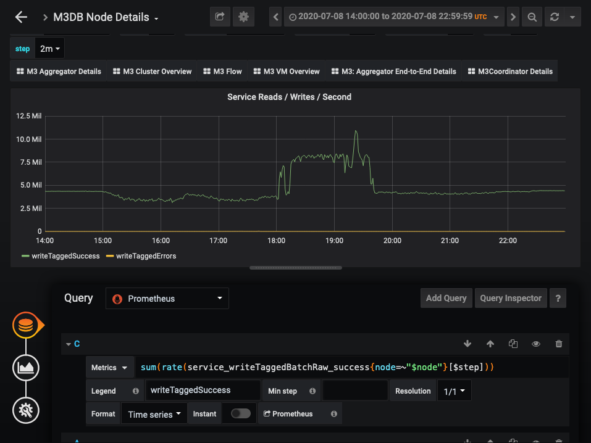This screenshot has width=591, height=443.
Task: Disable query C using the eye icon
Action: click(x=536, y=344)
